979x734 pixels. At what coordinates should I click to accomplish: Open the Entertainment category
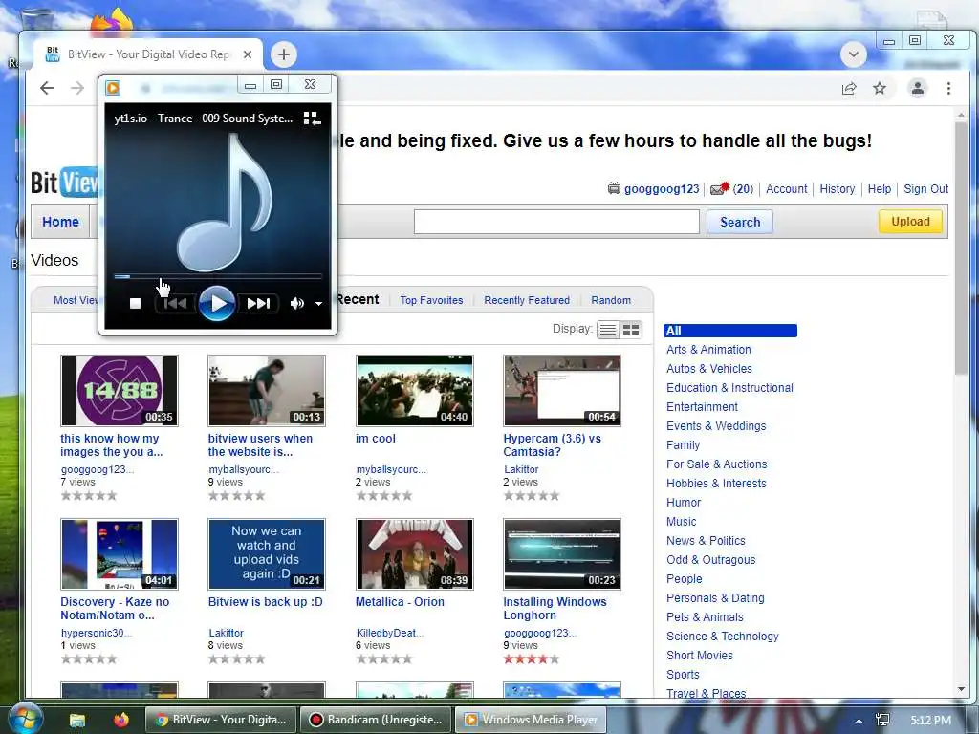pyautogui.click(x=702, y=407)
